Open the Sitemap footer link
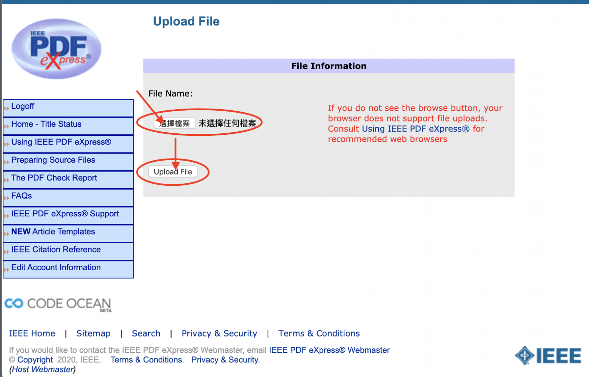The image size is (589, 377). [x=93, y=333]
